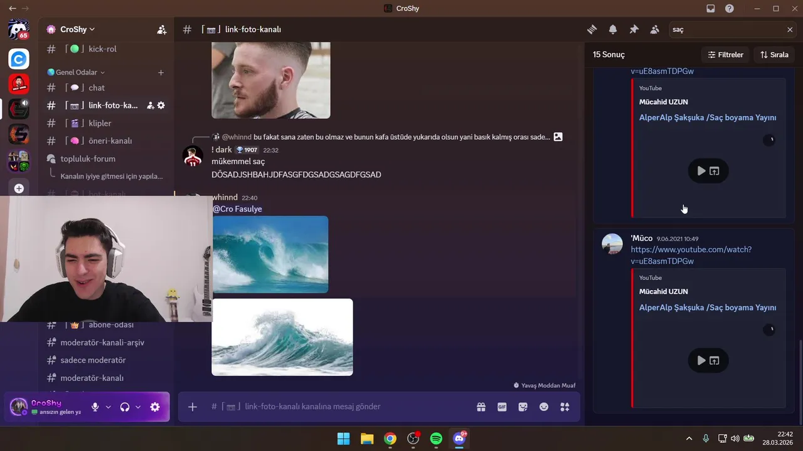Open upper 'AlperAlp Şakşuka /Saç boyama Yayını' title
803x451 pixels.
(708, 118)
